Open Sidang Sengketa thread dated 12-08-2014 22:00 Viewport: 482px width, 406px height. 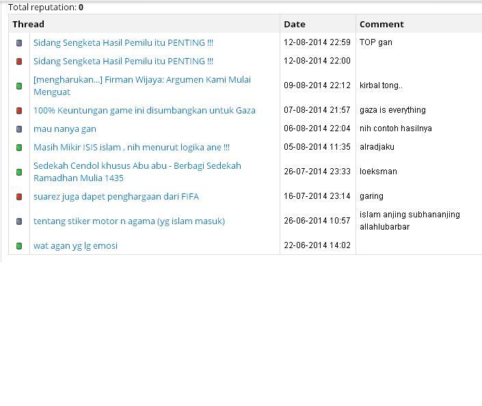click(x=123, y=61)
